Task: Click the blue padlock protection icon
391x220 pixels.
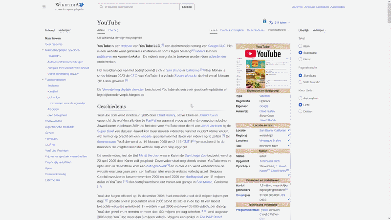Action: pos(264,21)
